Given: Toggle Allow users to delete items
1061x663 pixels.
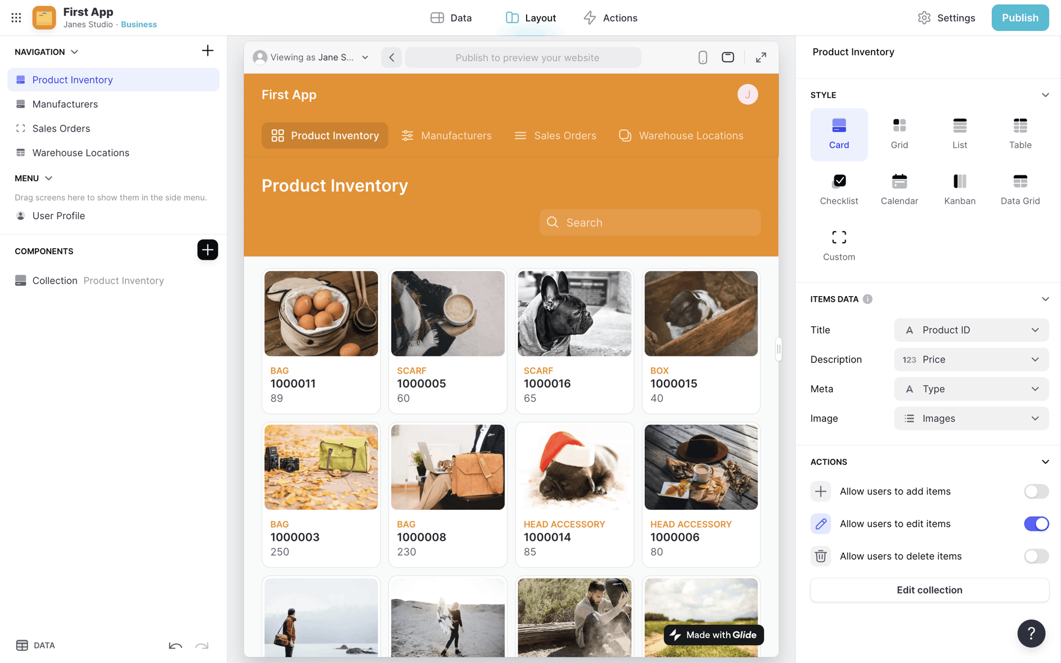Looking at the screenshot, I should 1036,556.
